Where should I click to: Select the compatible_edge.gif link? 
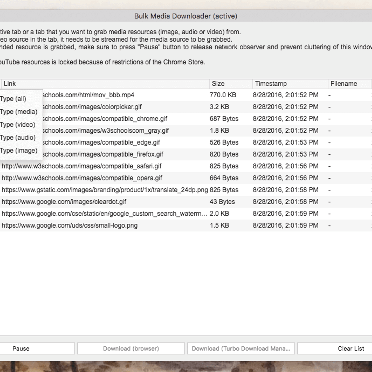[x=101, y=143]
